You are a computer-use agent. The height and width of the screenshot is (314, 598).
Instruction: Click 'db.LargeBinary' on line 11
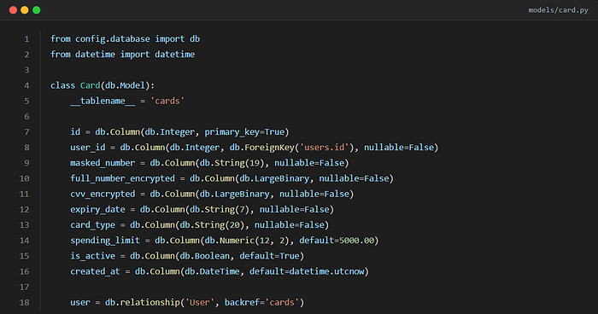tap(235, 194)
